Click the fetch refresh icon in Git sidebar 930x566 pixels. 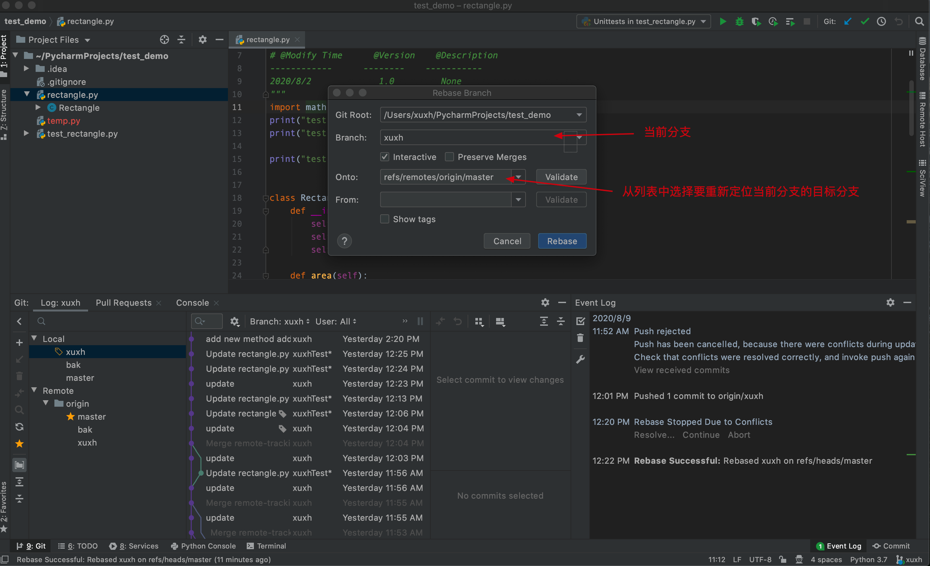click(x=19, y=427)
